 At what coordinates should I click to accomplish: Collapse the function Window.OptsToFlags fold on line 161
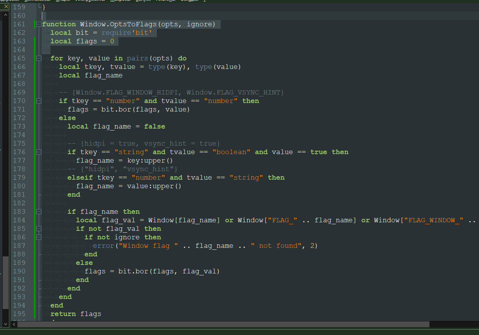[x=39, y=24]
